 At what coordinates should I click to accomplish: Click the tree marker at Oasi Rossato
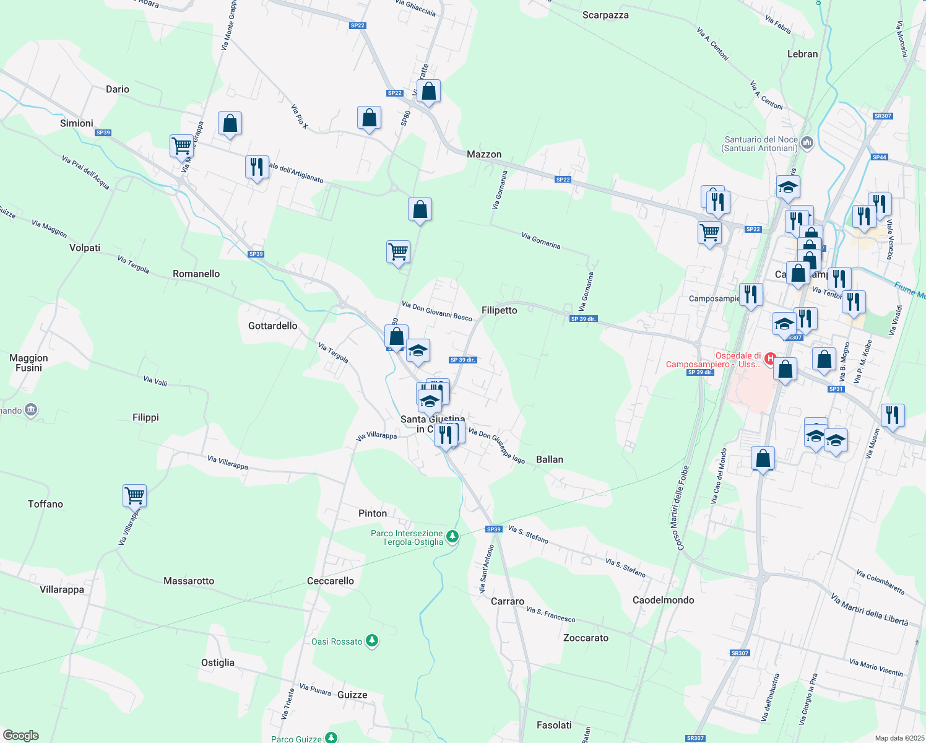(x=371, y=641)
